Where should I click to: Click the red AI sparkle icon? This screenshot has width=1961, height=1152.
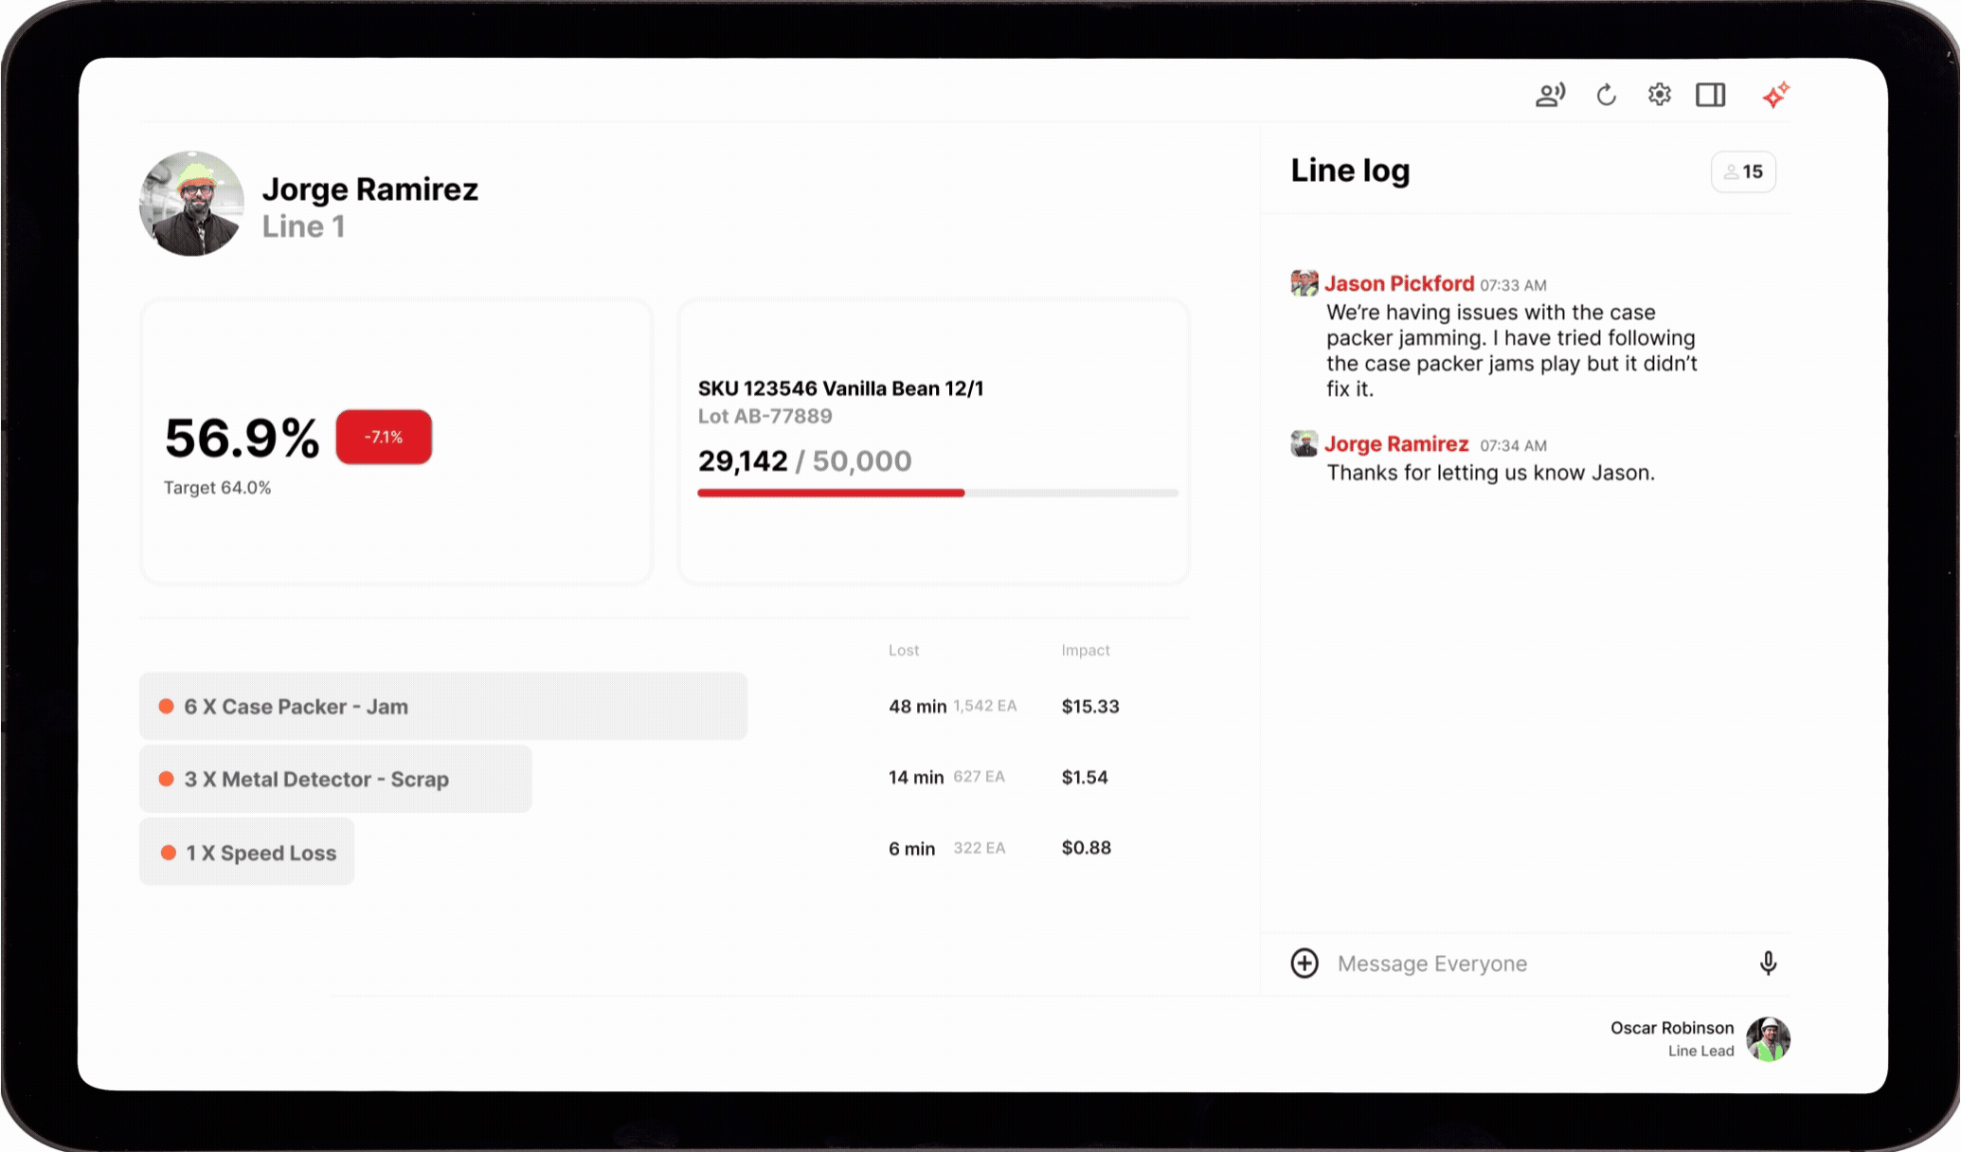pos(1775,95)
